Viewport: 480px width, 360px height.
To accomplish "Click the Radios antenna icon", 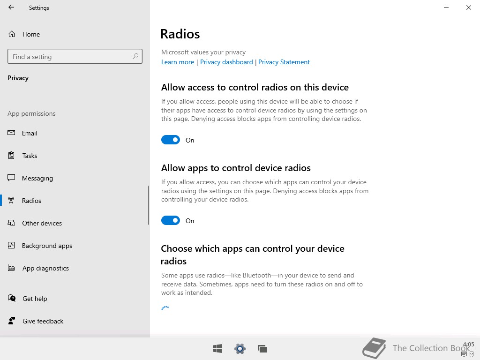I will coord(11,201).
